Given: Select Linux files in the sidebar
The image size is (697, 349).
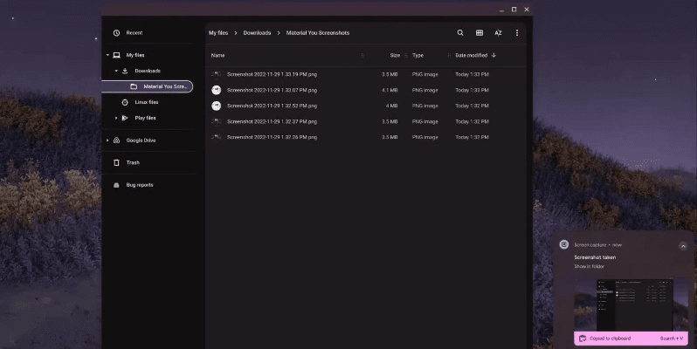Looking at the screenshot, I should [x=146, y=102].
